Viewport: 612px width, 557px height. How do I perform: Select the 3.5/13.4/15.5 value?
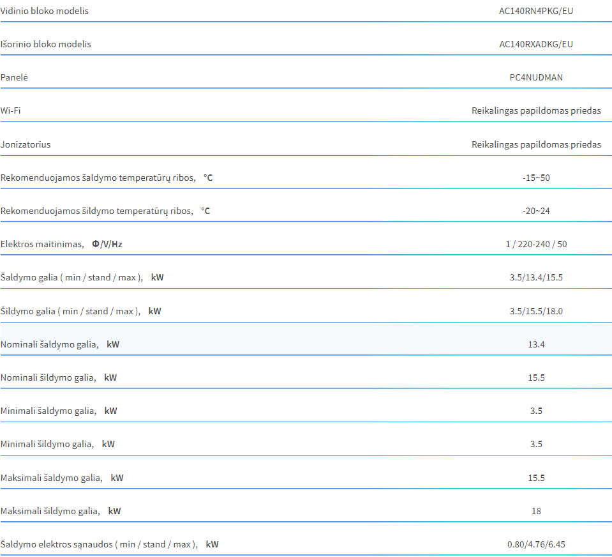[536, 277]
